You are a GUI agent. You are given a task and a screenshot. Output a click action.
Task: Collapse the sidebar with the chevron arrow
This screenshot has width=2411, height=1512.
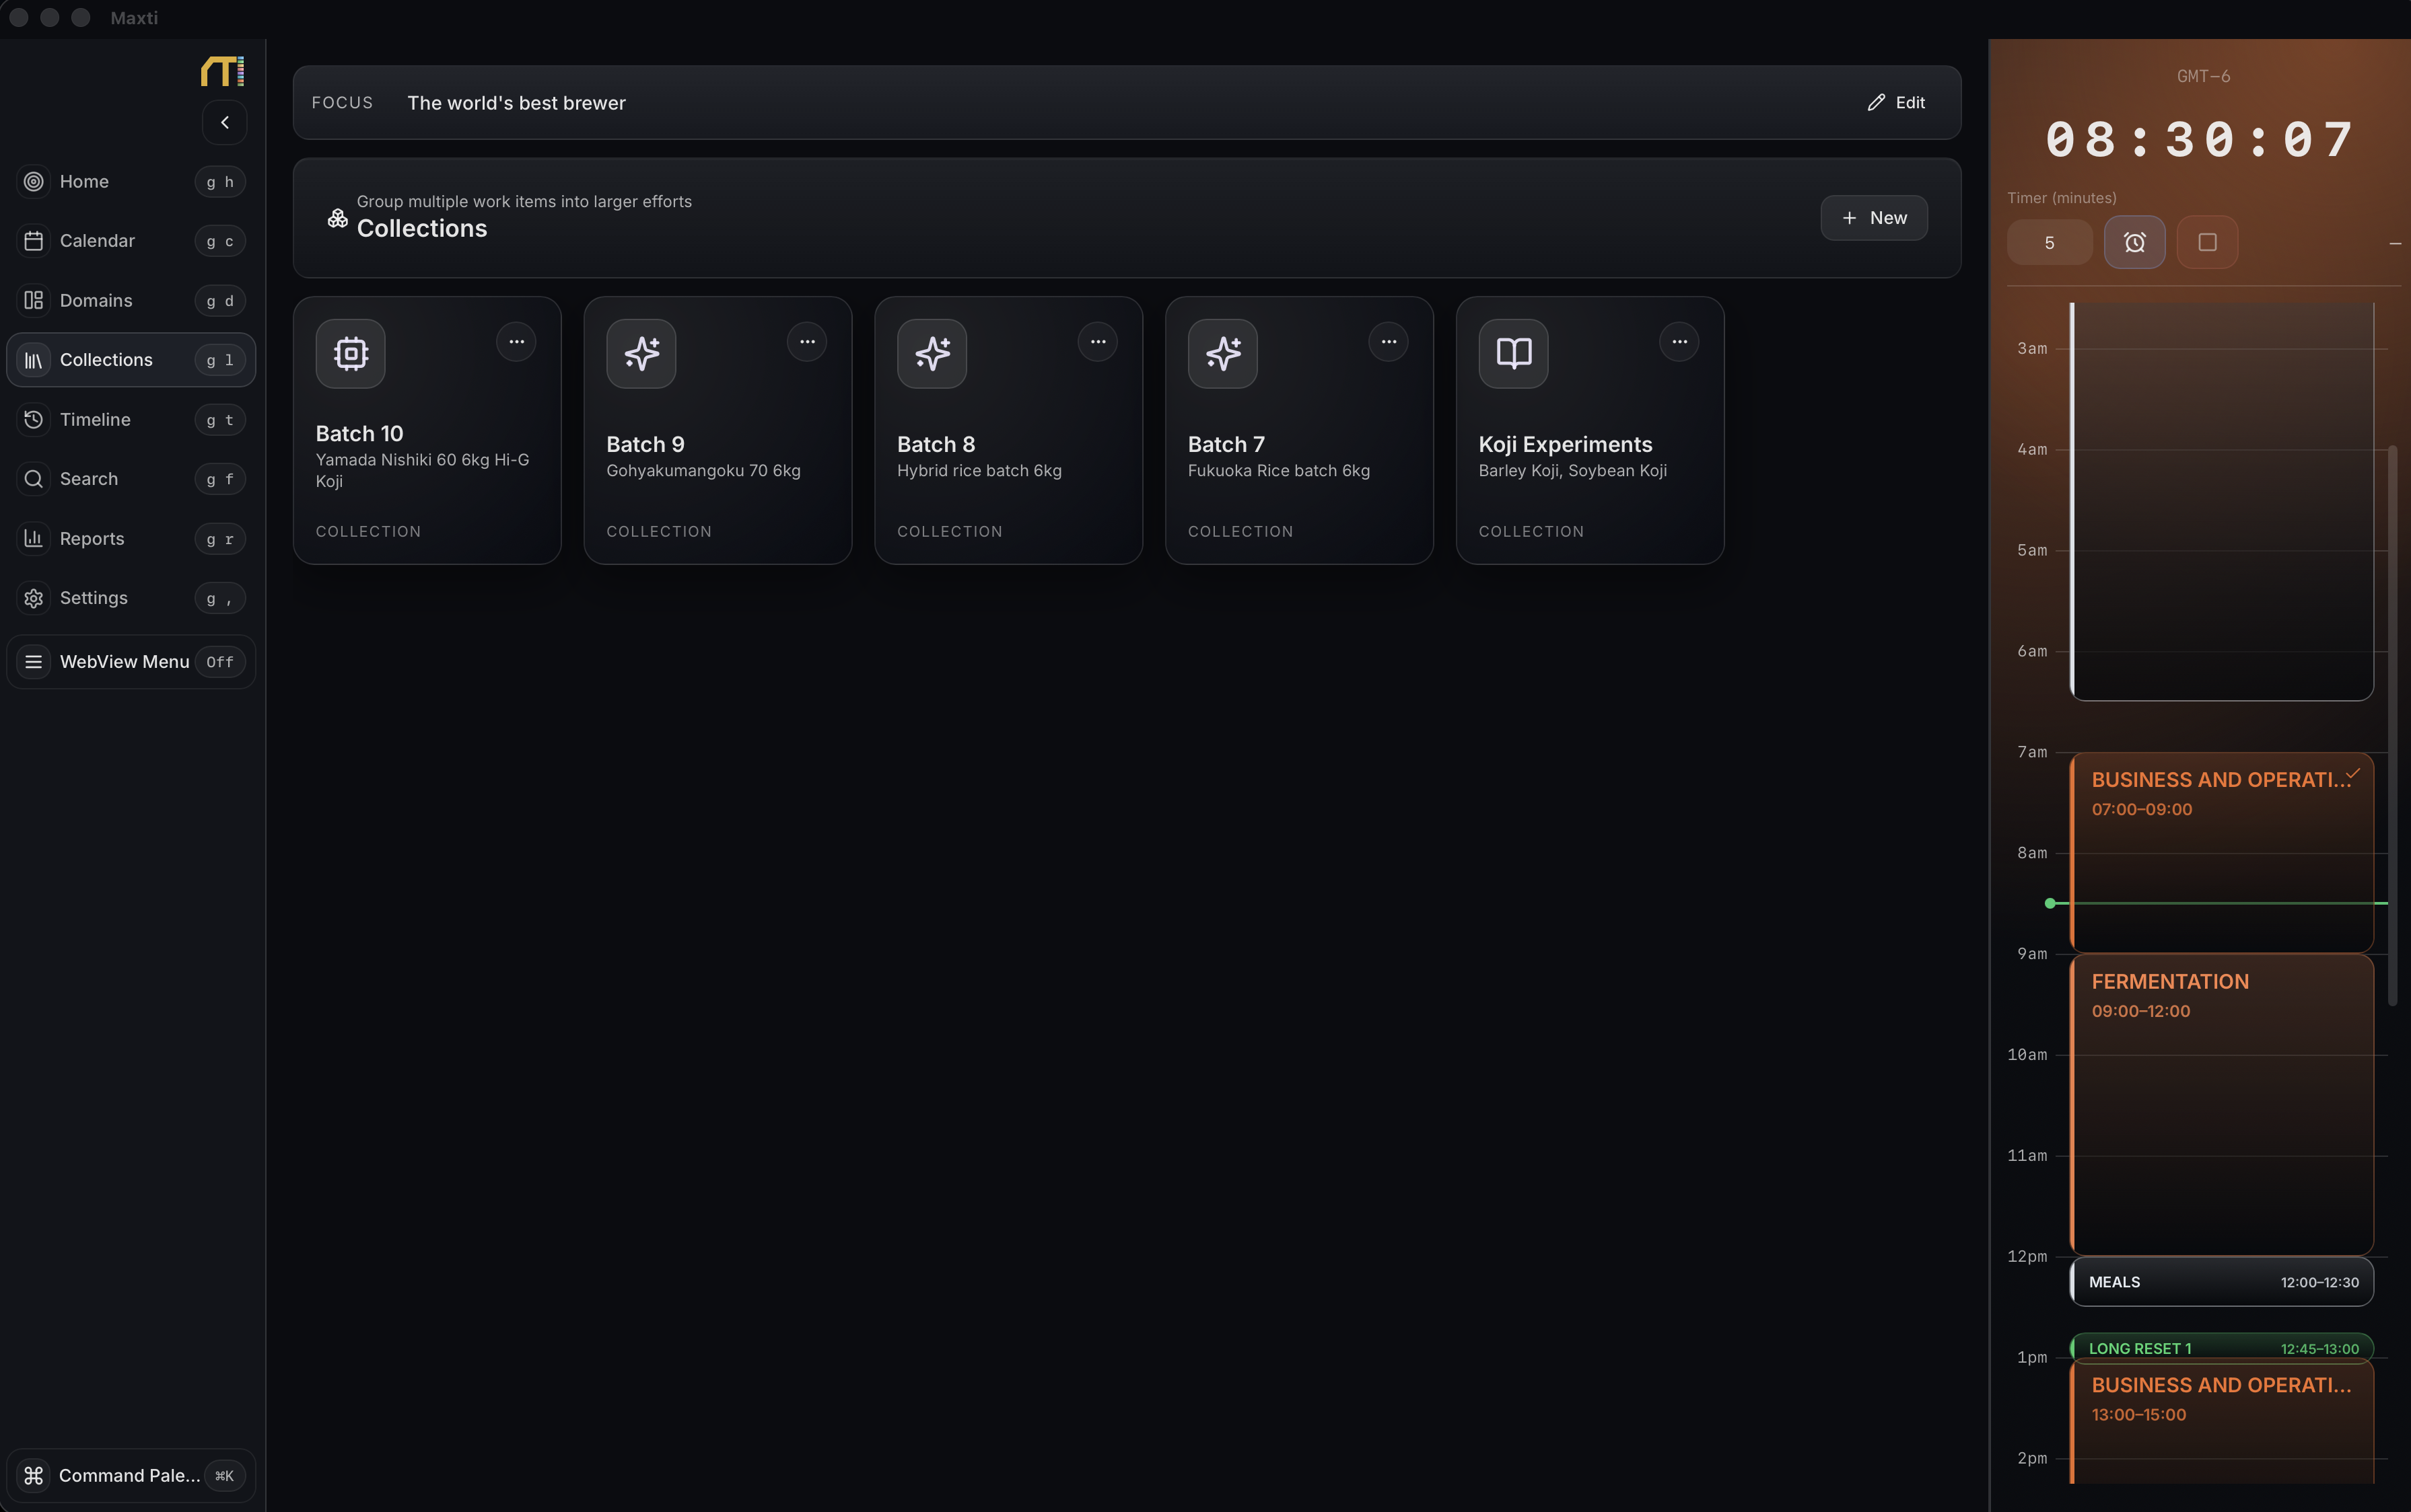[x=224, y=122]
